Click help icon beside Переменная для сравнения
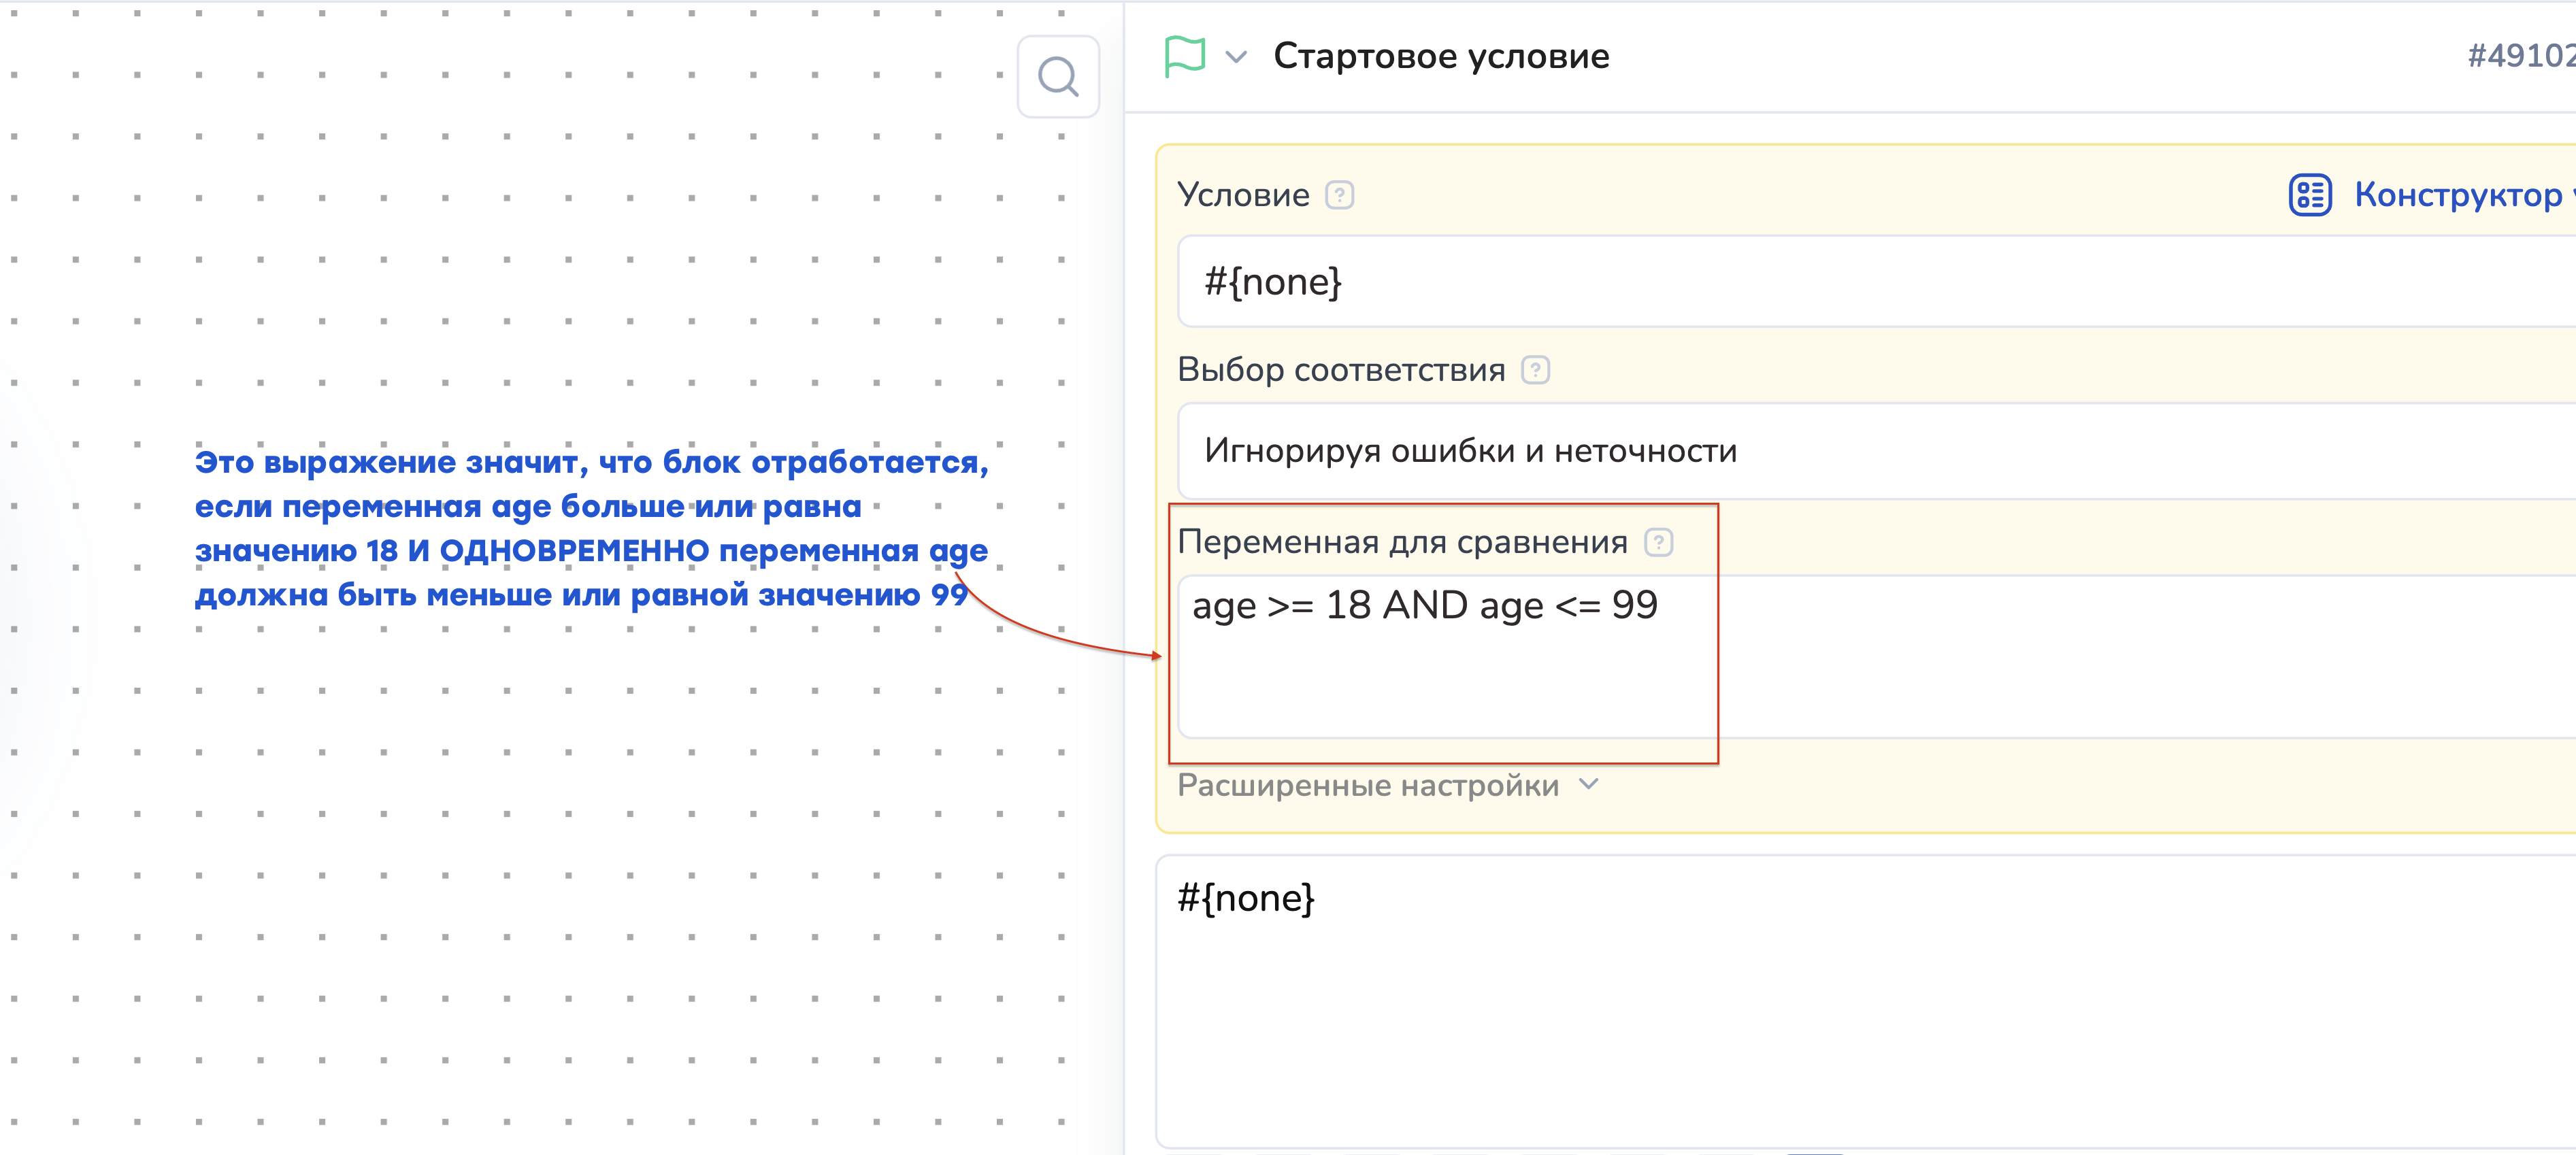 [x=1658, y=542]
